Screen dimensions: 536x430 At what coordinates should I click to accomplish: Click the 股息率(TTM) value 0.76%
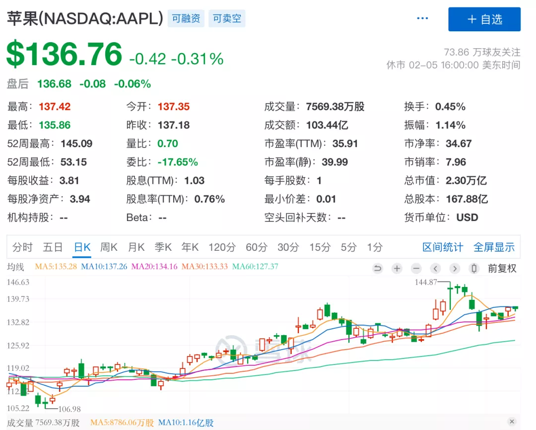[x=209, y=199]
